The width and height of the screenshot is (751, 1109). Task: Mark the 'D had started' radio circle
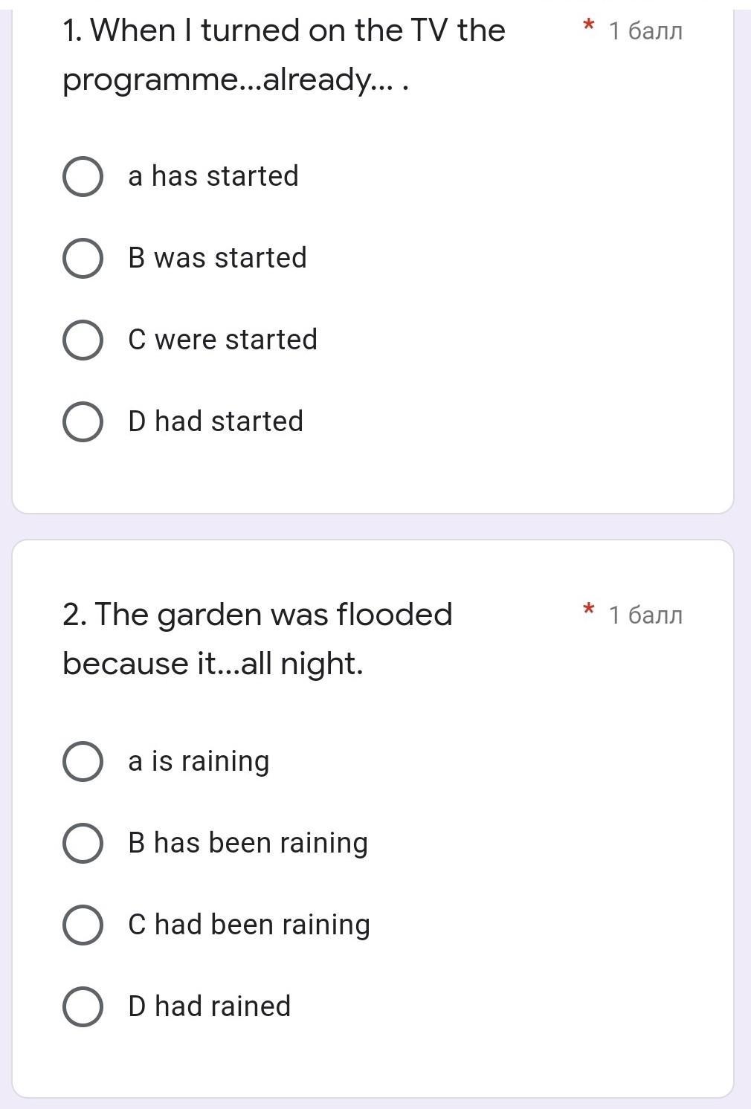(x=83, y=422)
